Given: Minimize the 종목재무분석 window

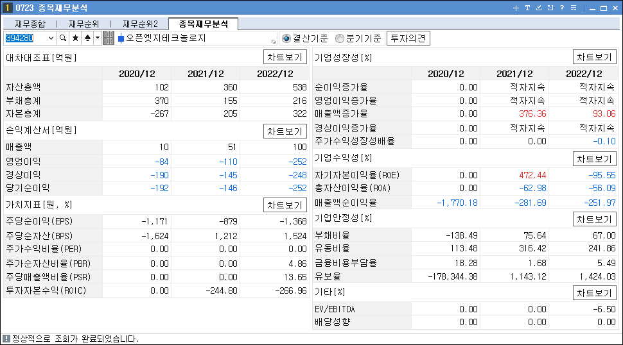Looking at the screenshot, I should 592,8.
